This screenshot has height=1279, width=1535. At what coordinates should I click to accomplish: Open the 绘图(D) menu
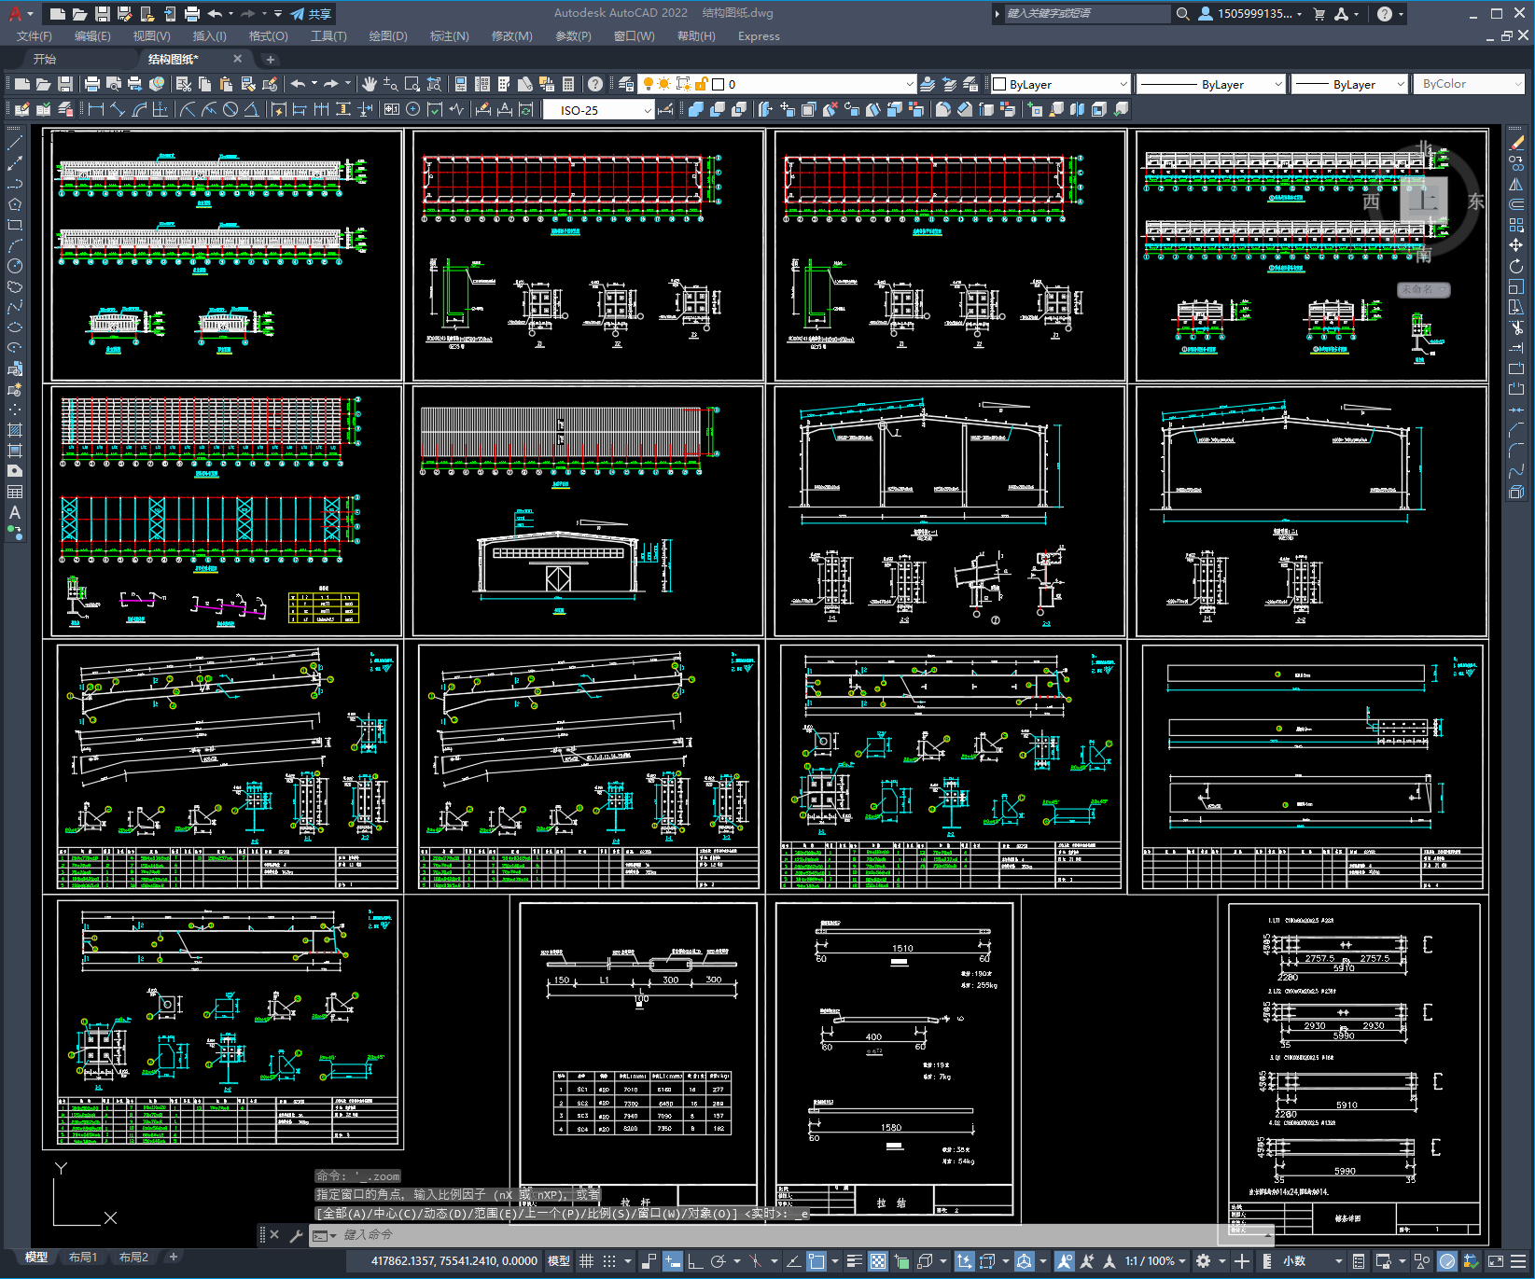(388, 35)
